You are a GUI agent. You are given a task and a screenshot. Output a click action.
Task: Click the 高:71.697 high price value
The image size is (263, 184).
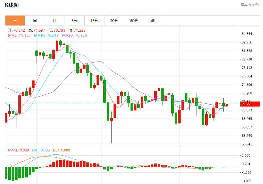tap(37, 30)
